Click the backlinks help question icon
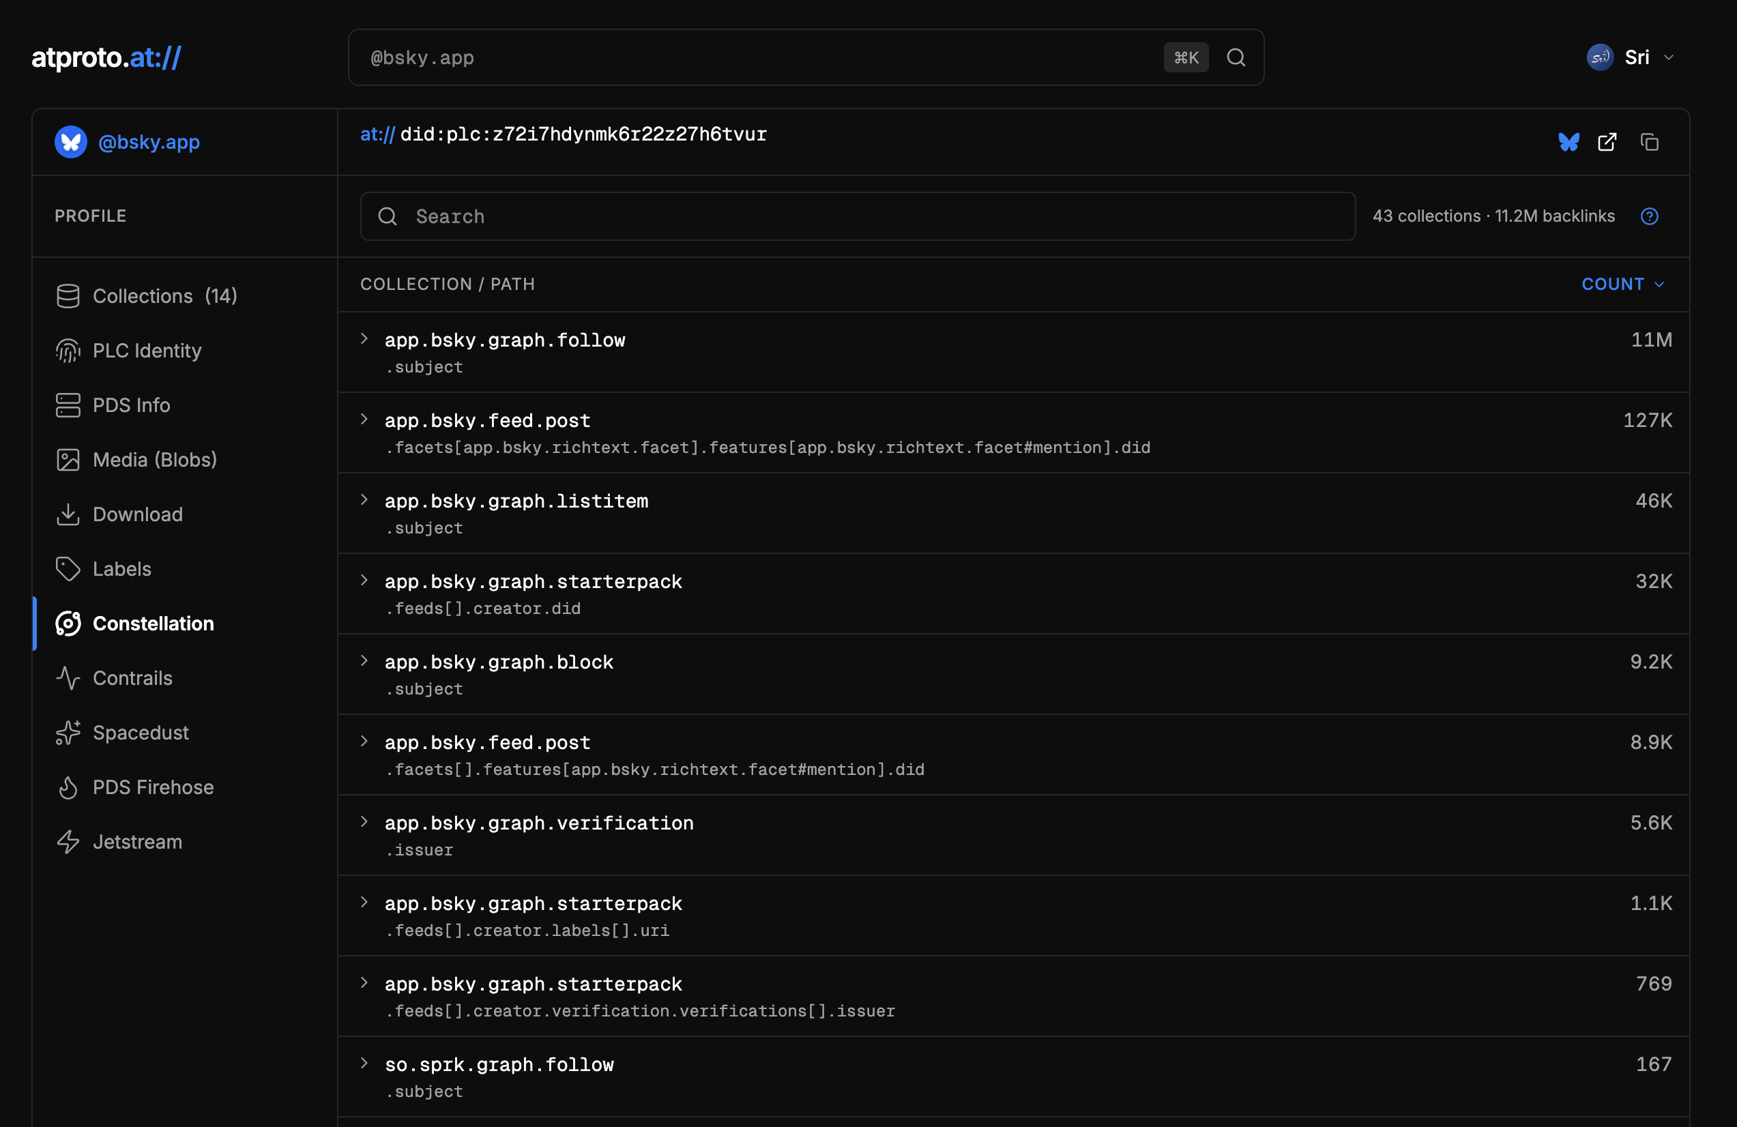Viewport: 1737px width, 1127px height. coord(1650,216)
